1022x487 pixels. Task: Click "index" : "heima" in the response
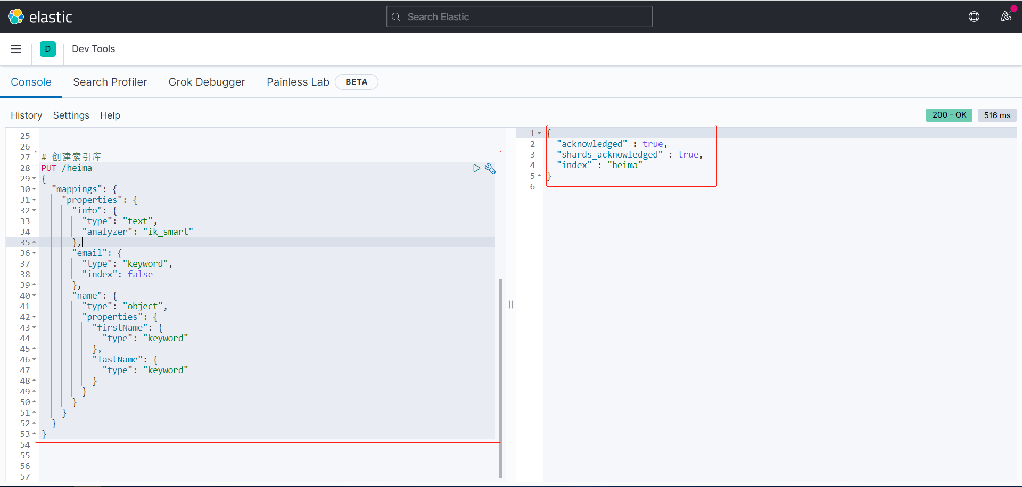point(600,166)
